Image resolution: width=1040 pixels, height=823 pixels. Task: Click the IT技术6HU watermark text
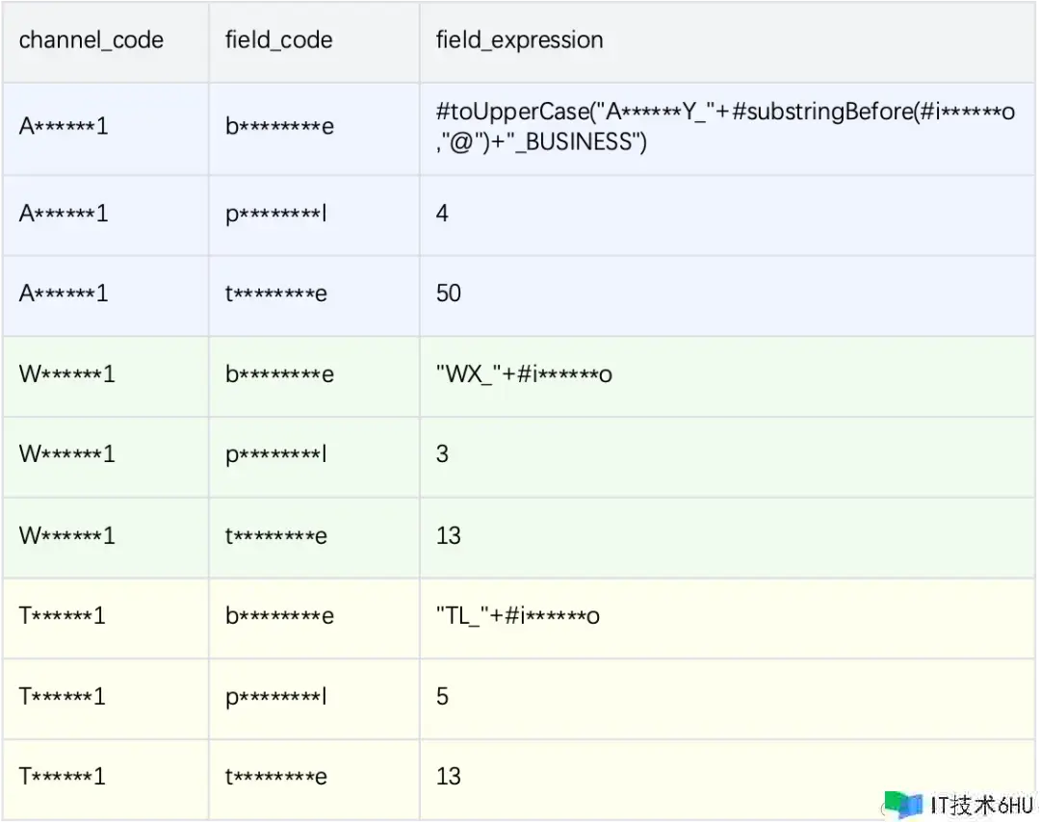pos(981,805)
